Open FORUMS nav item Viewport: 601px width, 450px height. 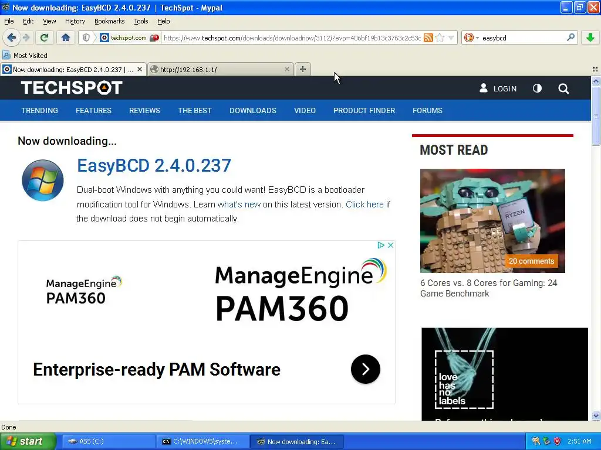[427, 111]
